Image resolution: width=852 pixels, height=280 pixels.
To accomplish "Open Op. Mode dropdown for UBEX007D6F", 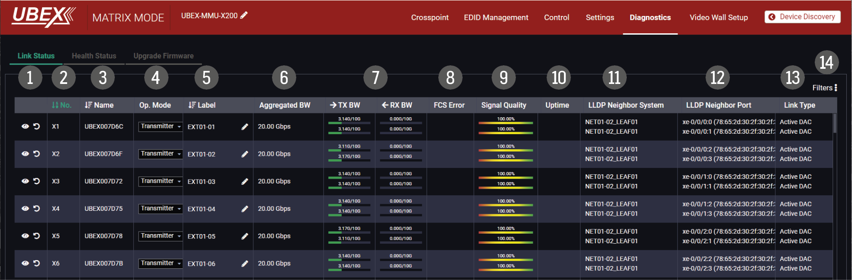I will point(161,154).
